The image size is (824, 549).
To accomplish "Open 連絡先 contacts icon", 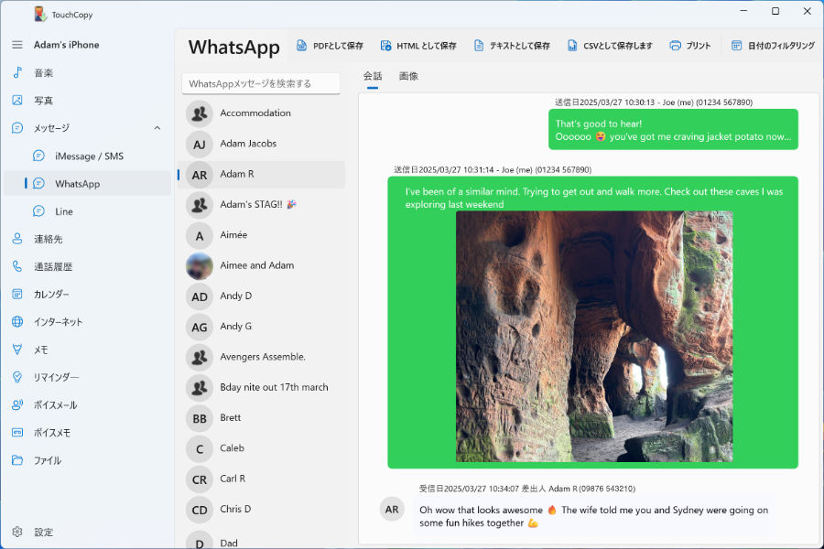I will click(x=17, y=239).
